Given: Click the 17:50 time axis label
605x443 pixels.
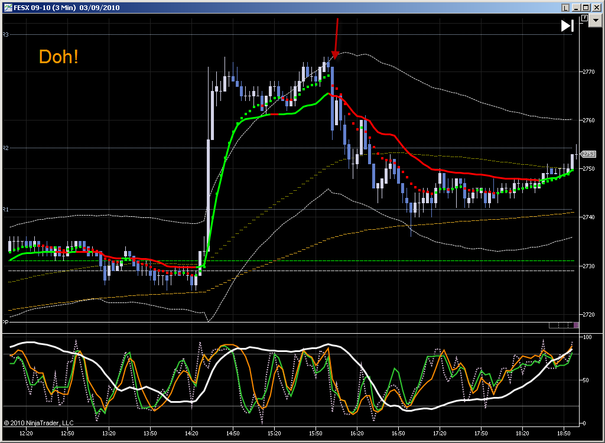Looking at the screenshot, I should pyautogui.click(x=481, y=434).
